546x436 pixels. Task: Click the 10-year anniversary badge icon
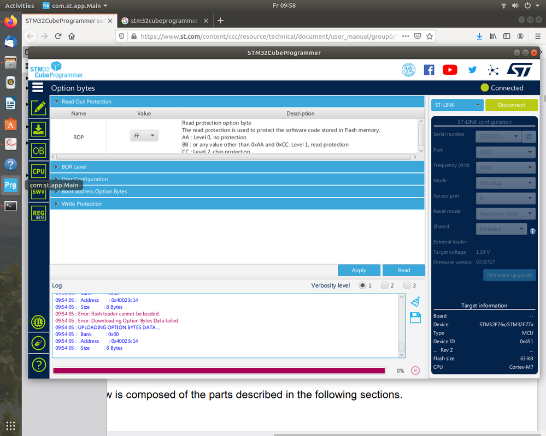[x=408, y=70]
